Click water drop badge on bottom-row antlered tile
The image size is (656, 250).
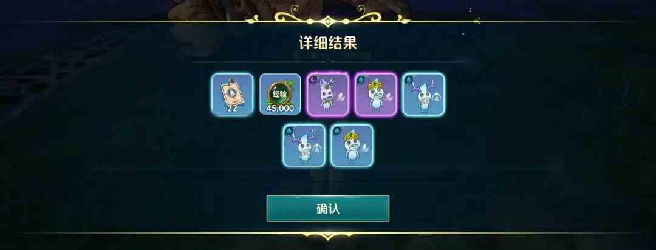[x=289, y=130]
